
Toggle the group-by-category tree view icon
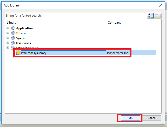151,16
